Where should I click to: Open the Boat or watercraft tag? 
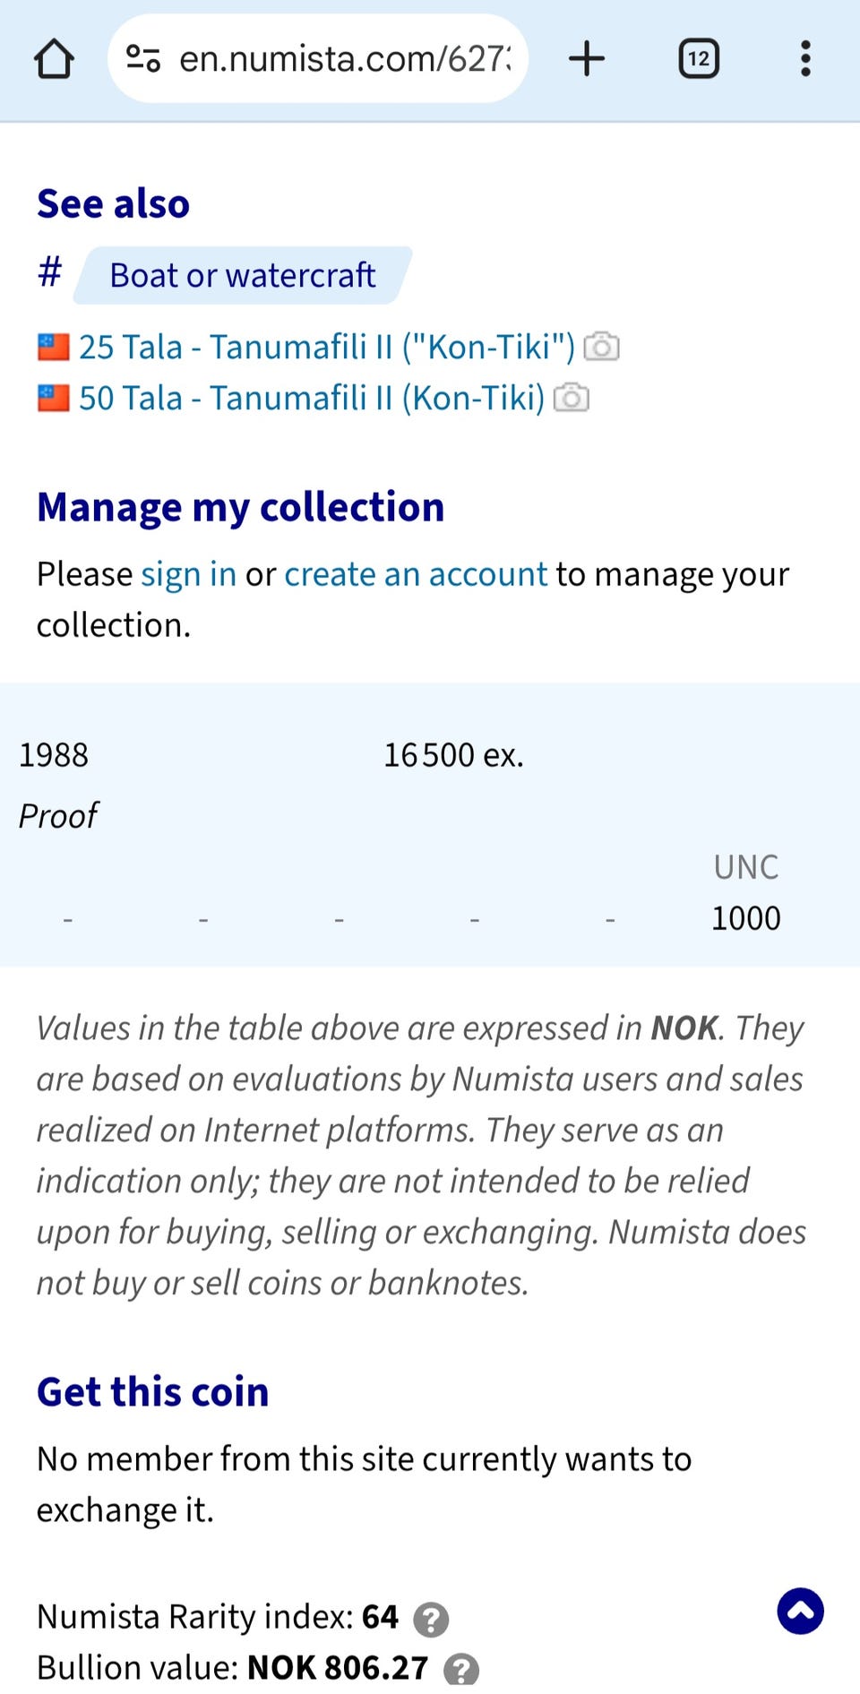[x=242, y=275]
